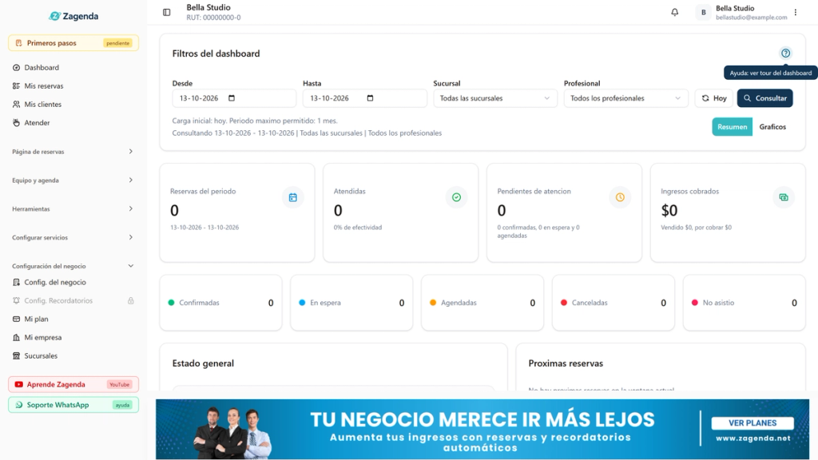This screenshot has width=818, height=460.
Task: Click the Agendadas status card
Action: click(x=482, y=303)
